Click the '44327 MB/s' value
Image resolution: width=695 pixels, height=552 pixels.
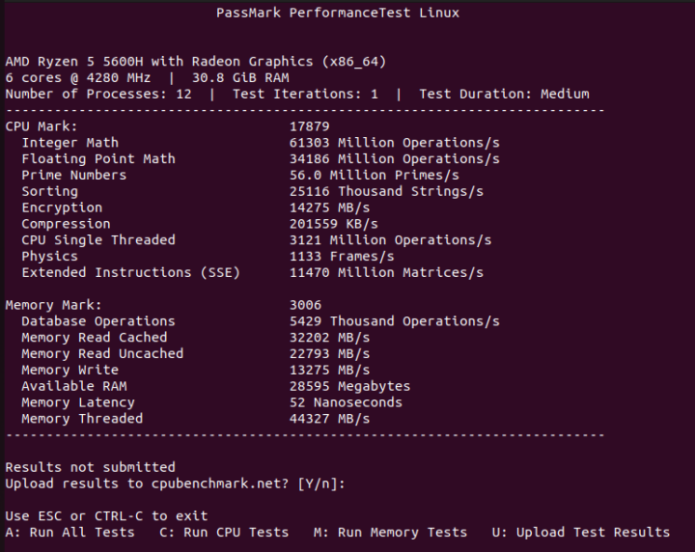click(x=330, y=419)
